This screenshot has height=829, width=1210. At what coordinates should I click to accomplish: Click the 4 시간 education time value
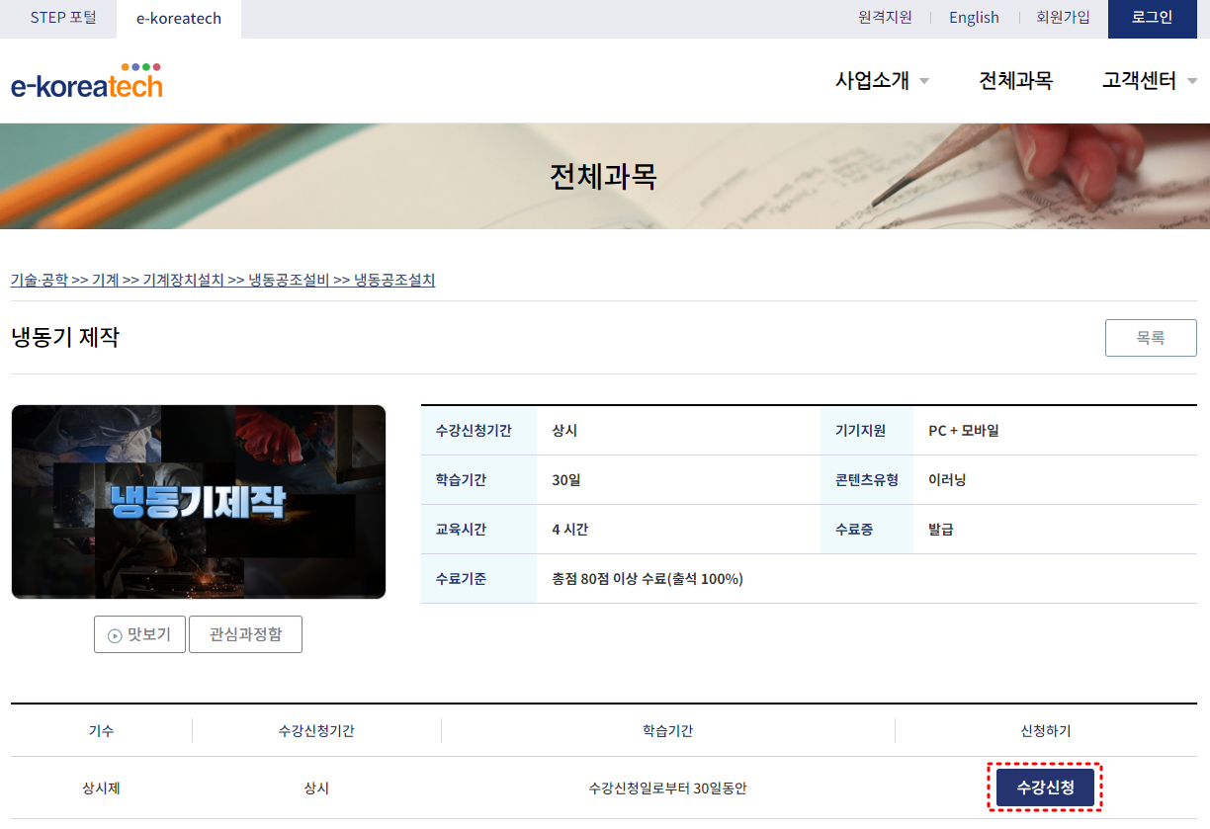[x=570, y=530]
